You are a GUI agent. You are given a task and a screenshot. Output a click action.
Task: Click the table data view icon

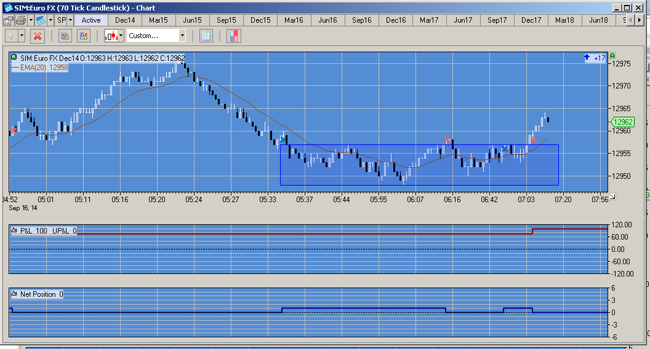pos(206,36)
